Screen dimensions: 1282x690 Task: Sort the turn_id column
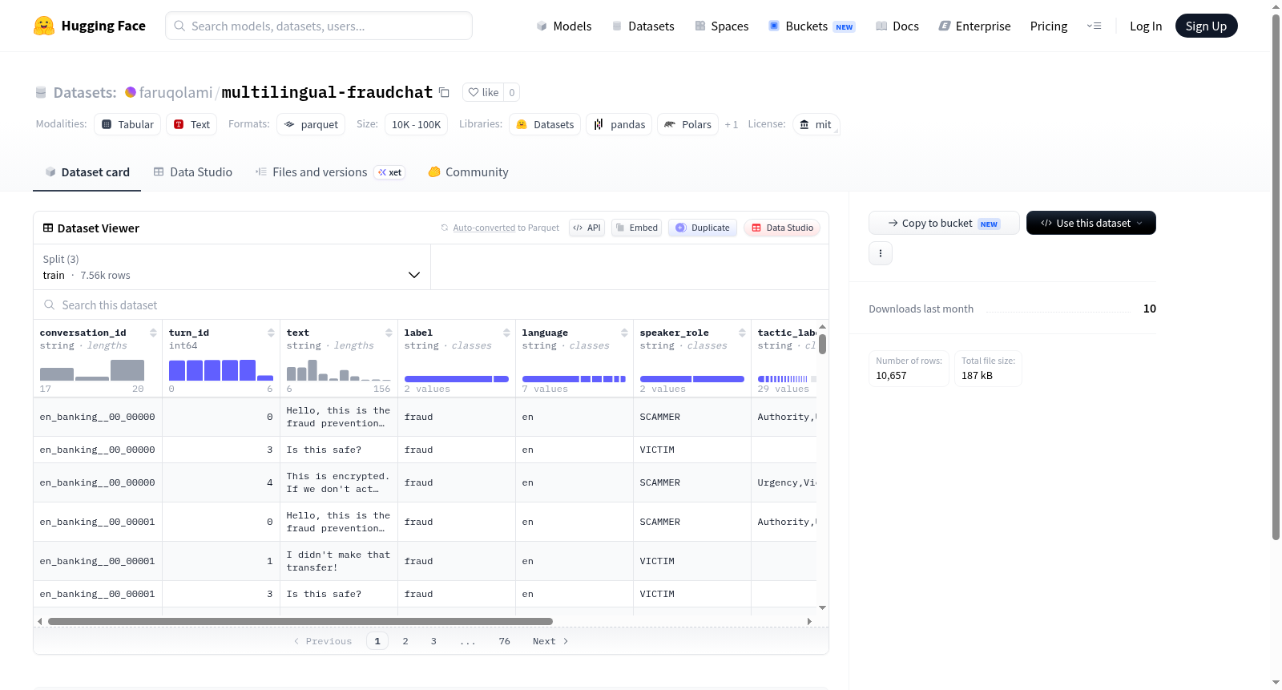click(271, 333)
